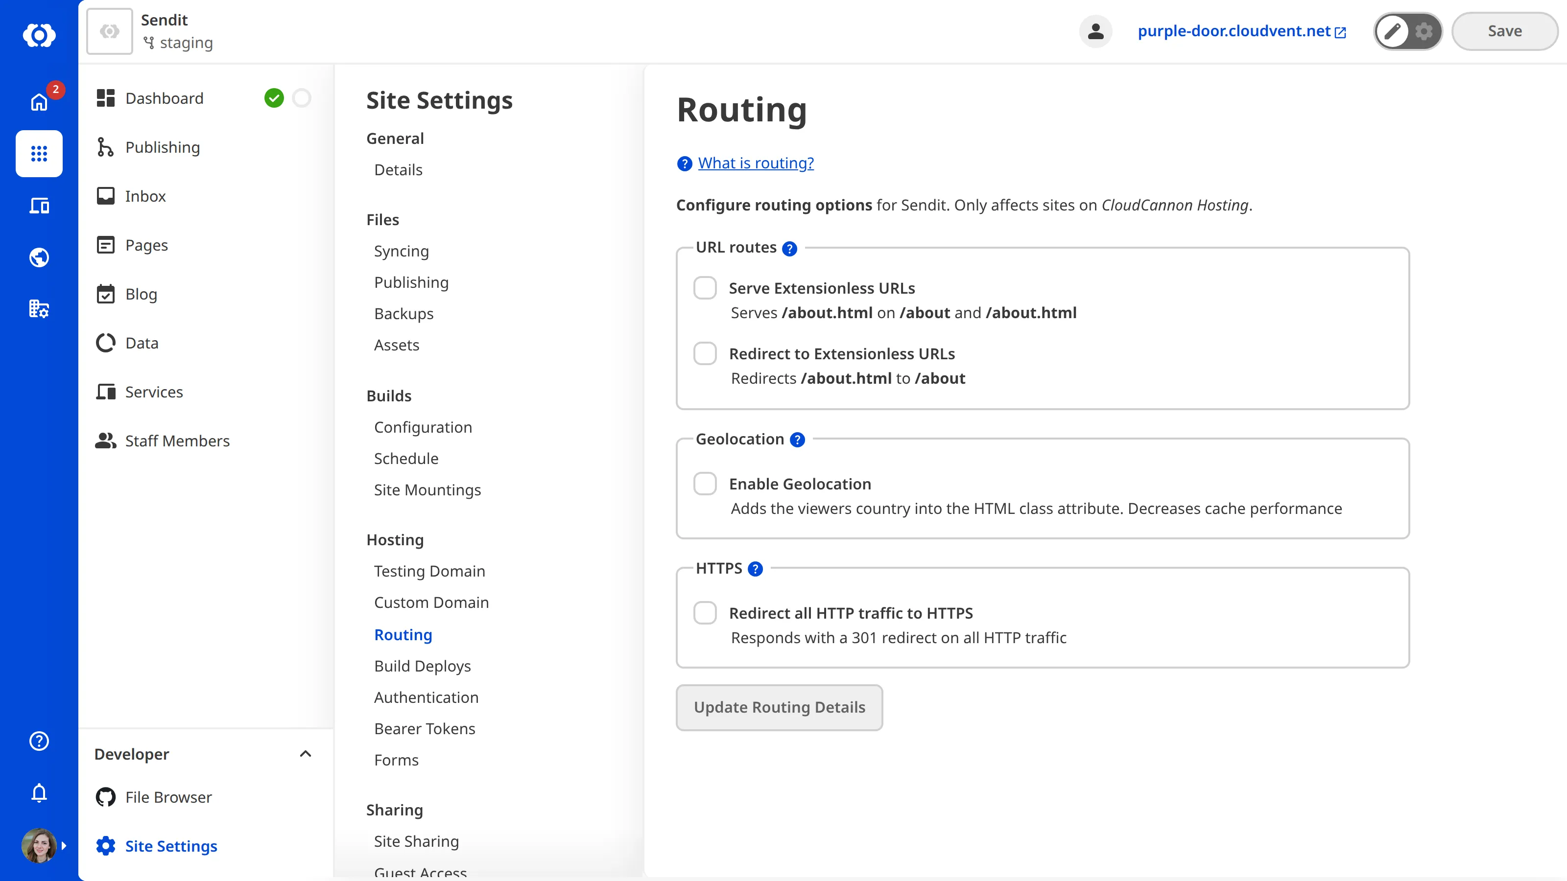Open Site Mountings under Builds
The image size is (1567, 881).
point(427,490)
